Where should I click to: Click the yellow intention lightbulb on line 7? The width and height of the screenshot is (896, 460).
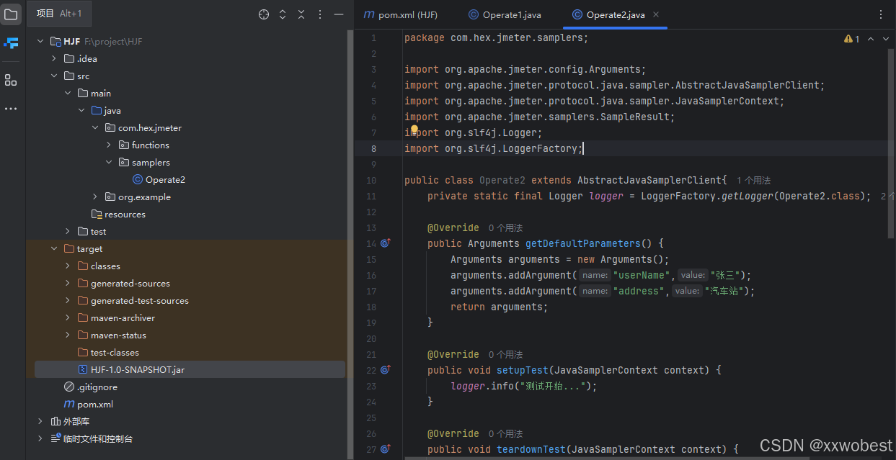click(414, 130)
